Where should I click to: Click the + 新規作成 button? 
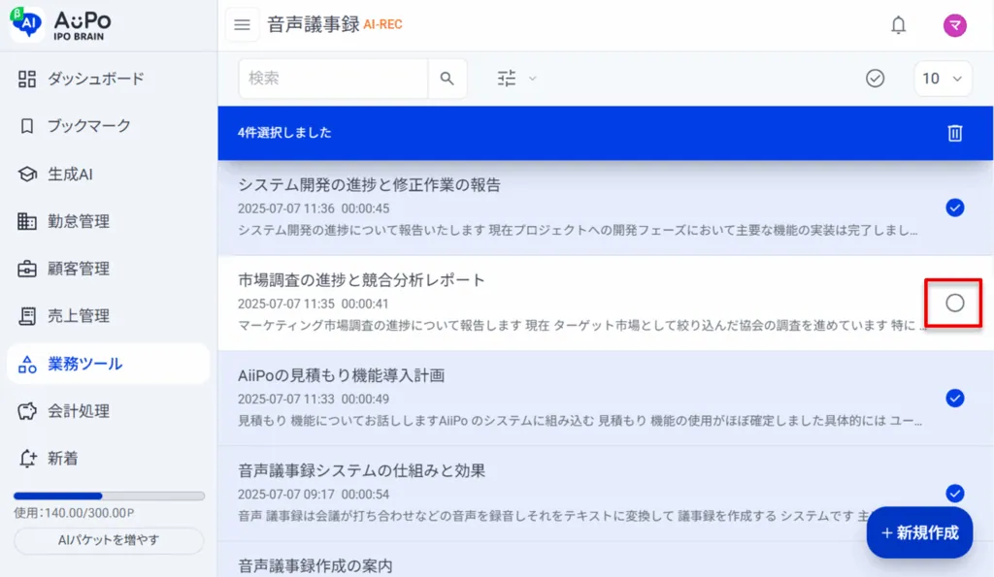pos(919,532)
